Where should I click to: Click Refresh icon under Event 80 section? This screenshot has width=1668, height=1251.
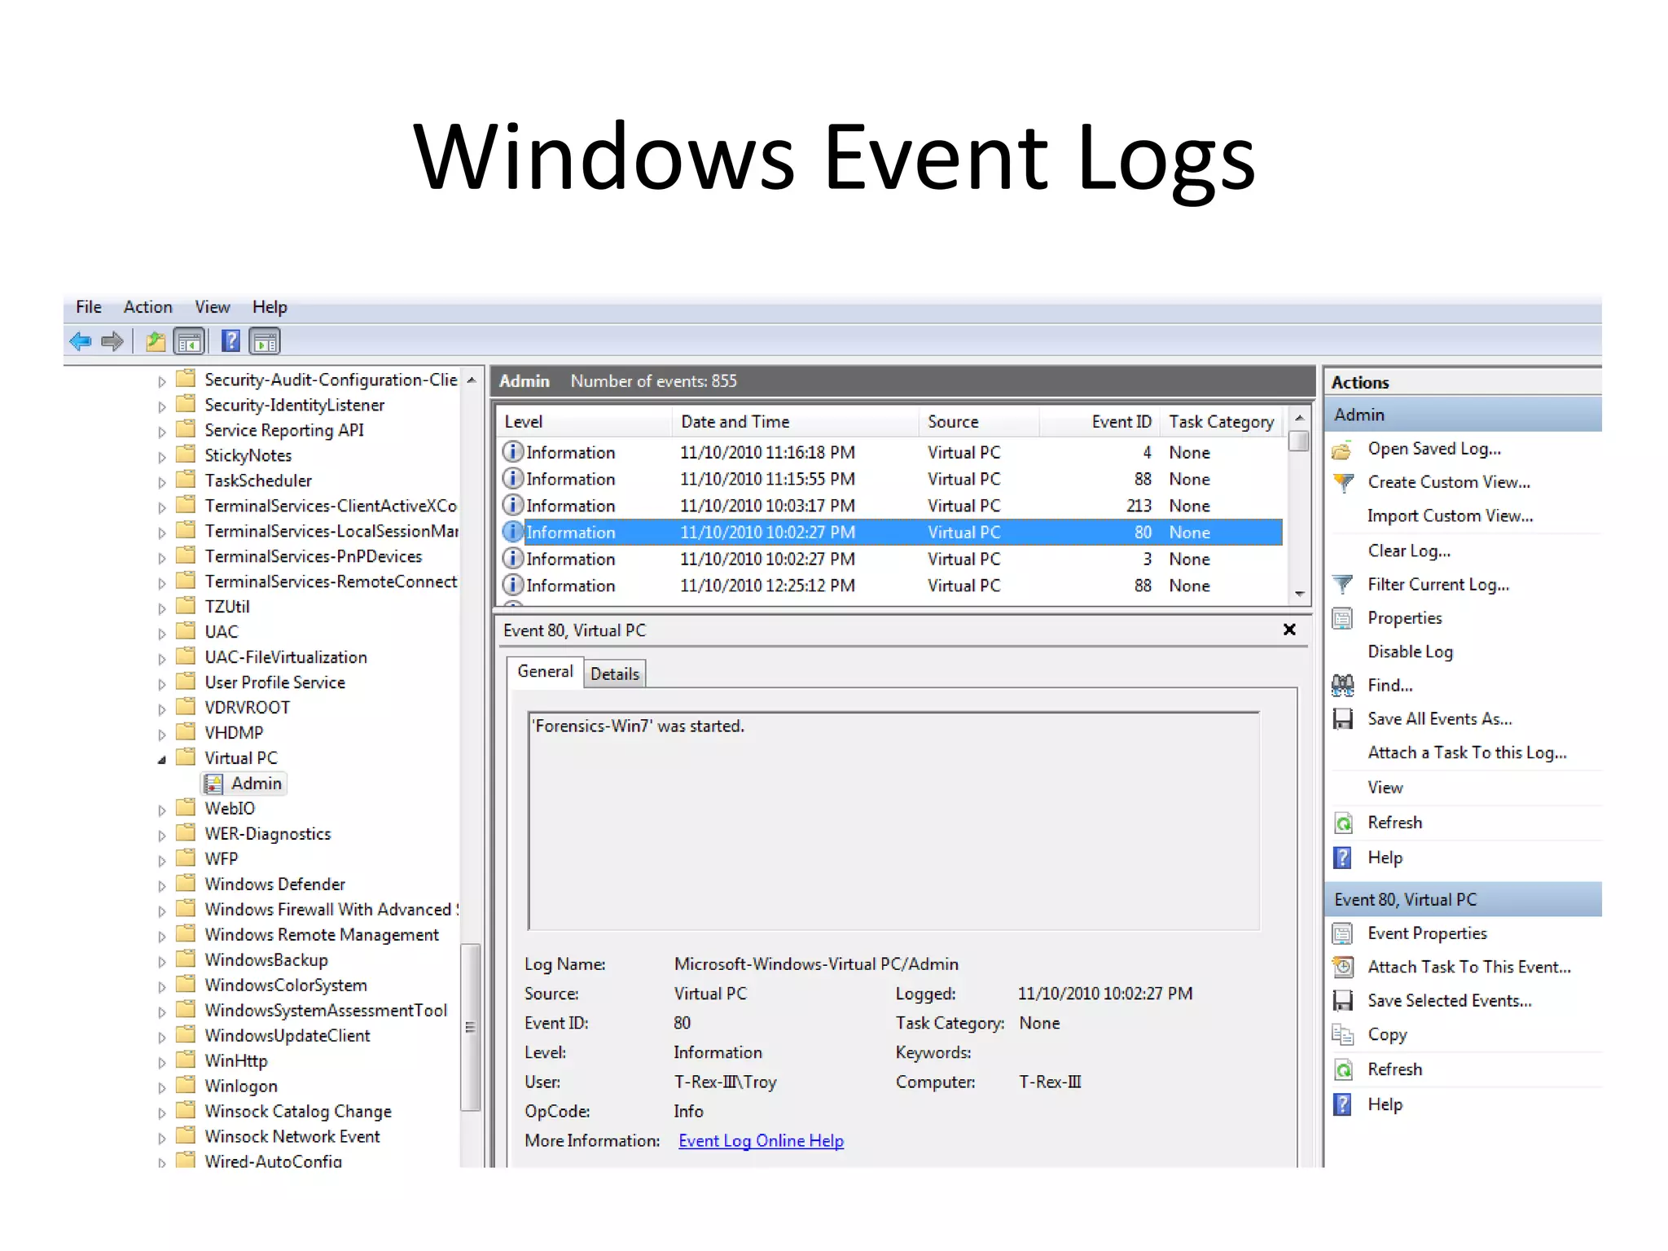(1343, 1070)
